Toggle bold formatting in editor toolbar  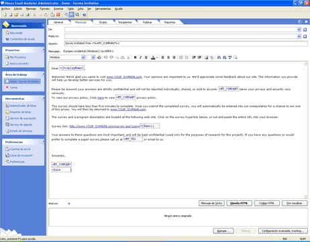(135, 58)
